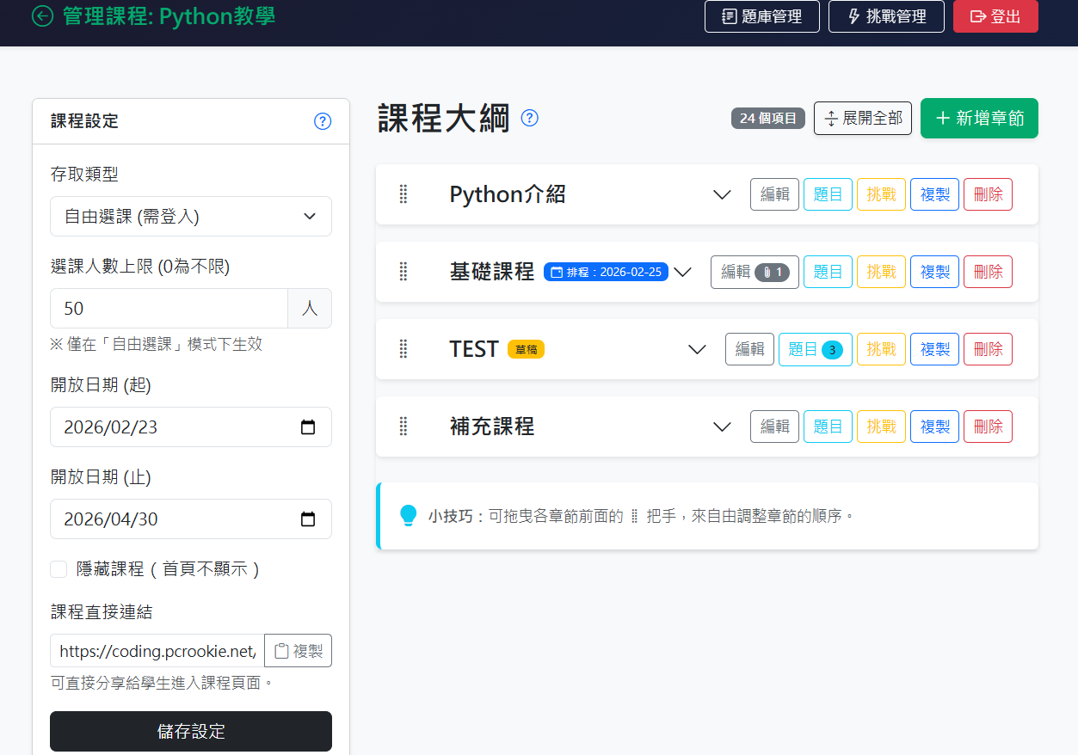Click the green 新增章節 button

coord(978,119)
